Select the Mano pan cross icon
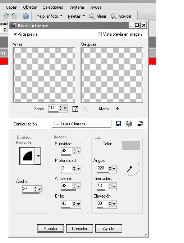Viewport: 184px width, 243px height. tap(117, 109)
